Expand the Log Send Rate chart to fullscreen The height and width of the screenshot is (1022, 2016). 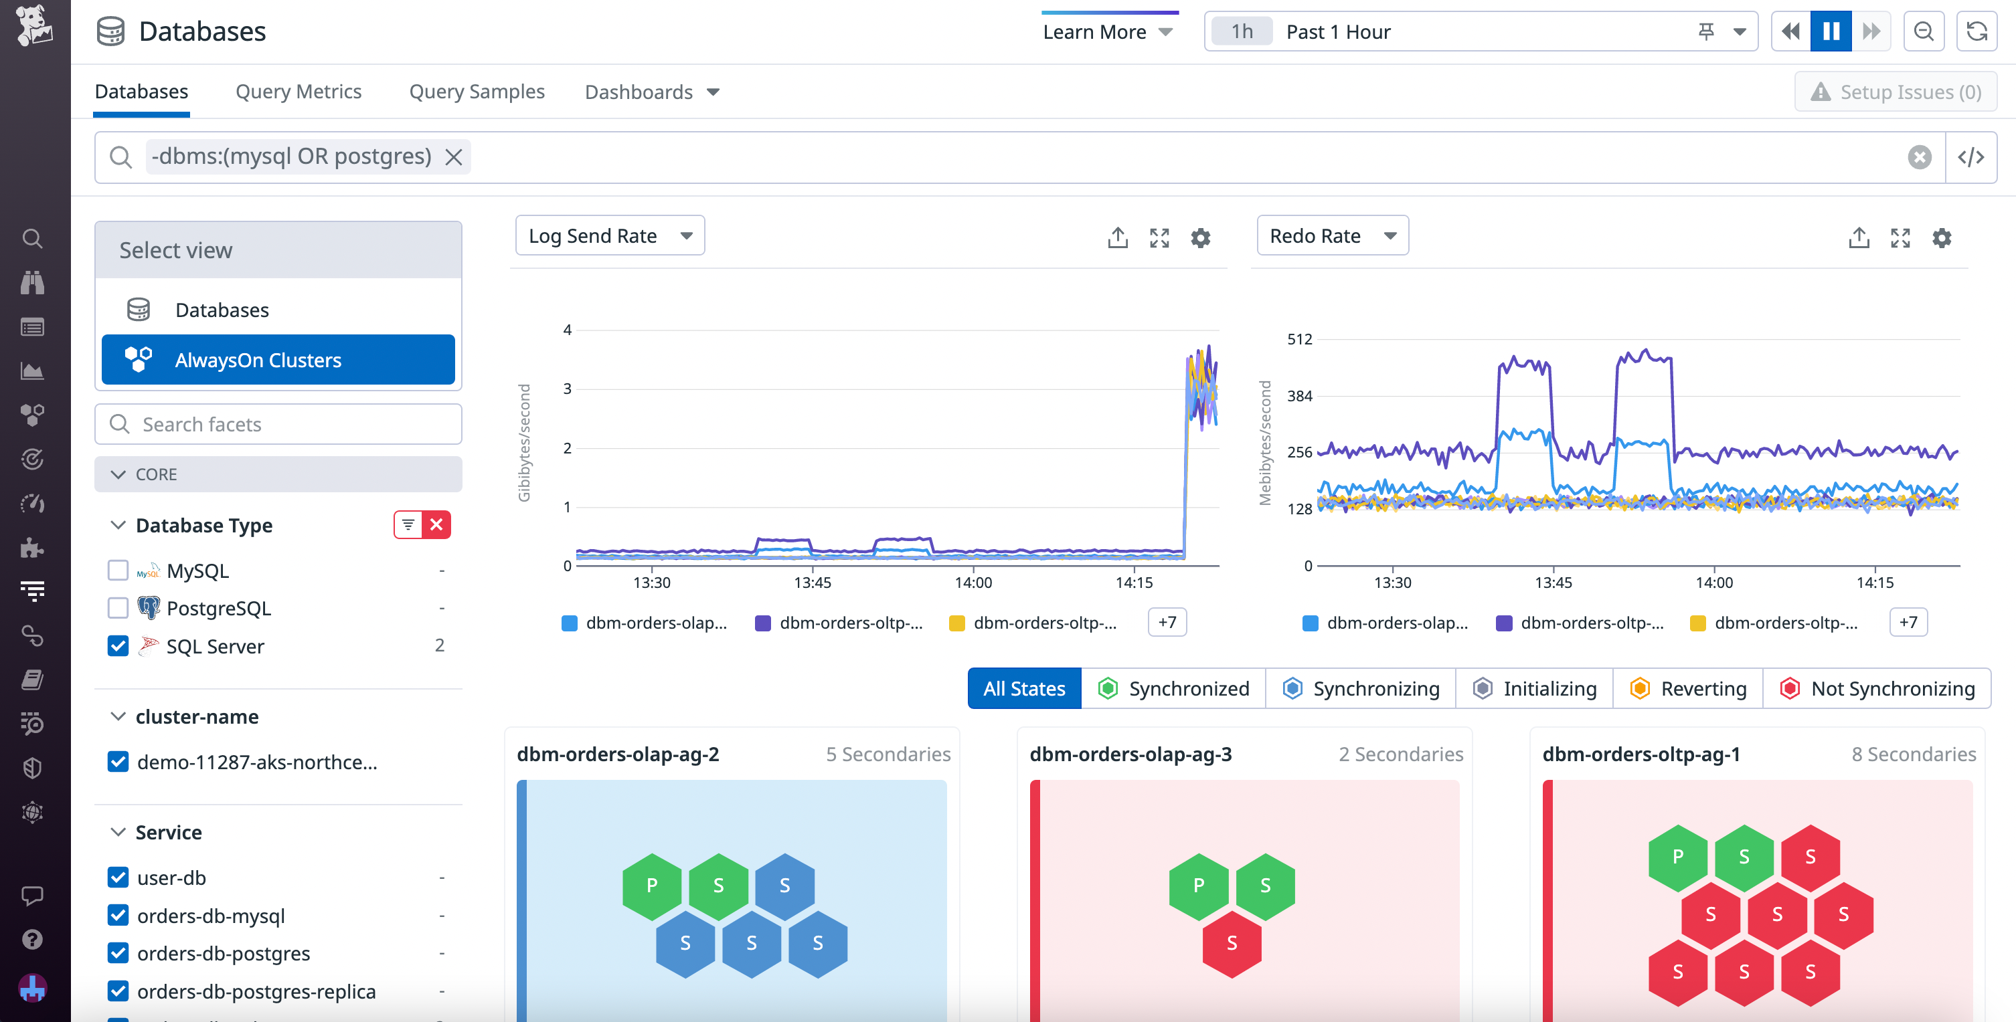(1159, 237)
